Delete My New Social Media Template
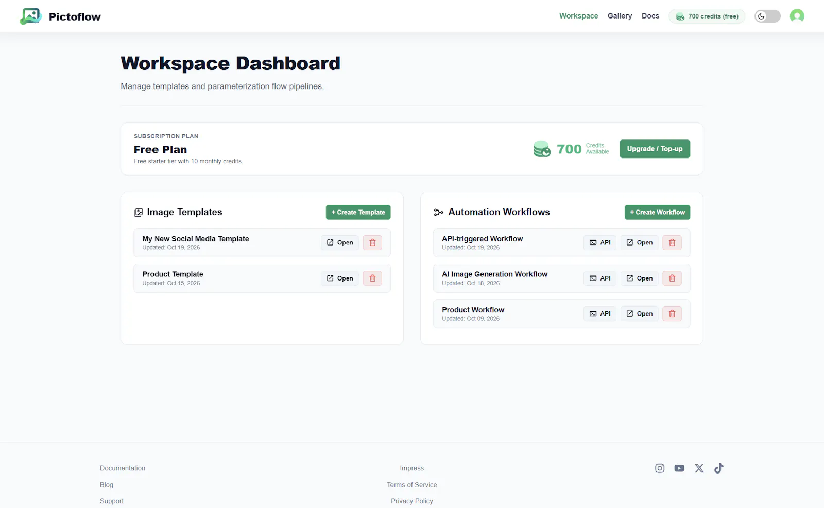Screen dimensions: 824x508 (x=372, y=242)
